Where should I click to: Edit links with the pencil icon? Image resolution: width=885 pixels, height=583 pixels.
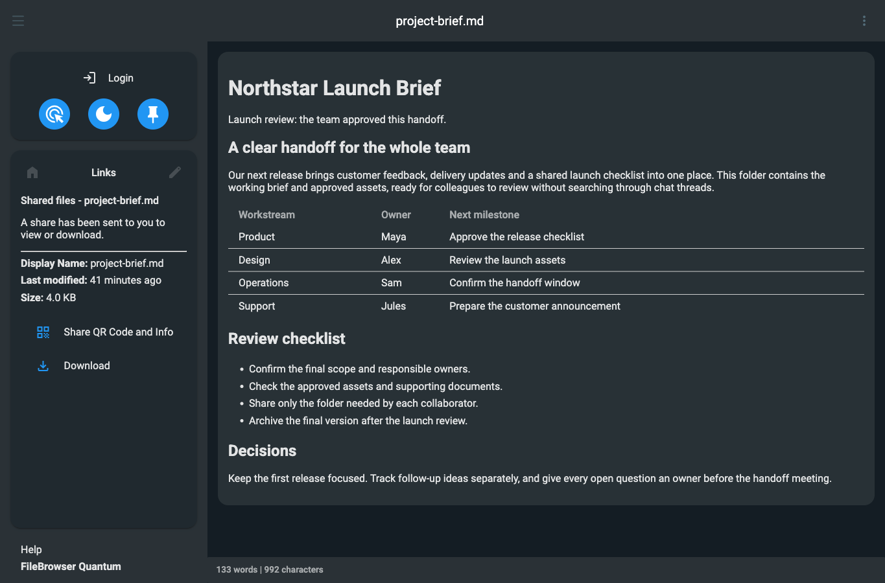(175, 172)
